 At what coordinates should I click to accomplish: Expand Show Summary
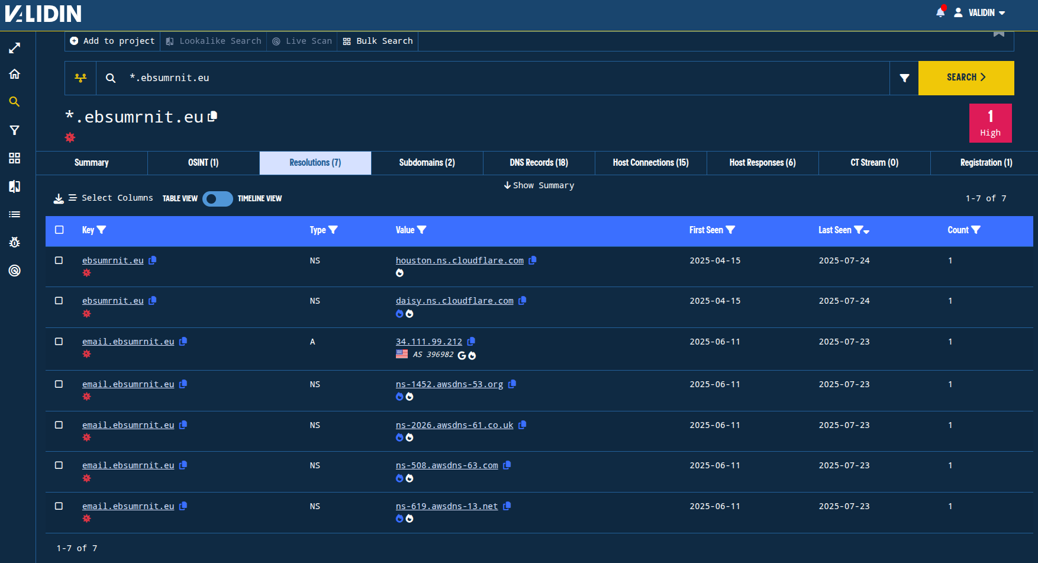(x=539, y=185)
